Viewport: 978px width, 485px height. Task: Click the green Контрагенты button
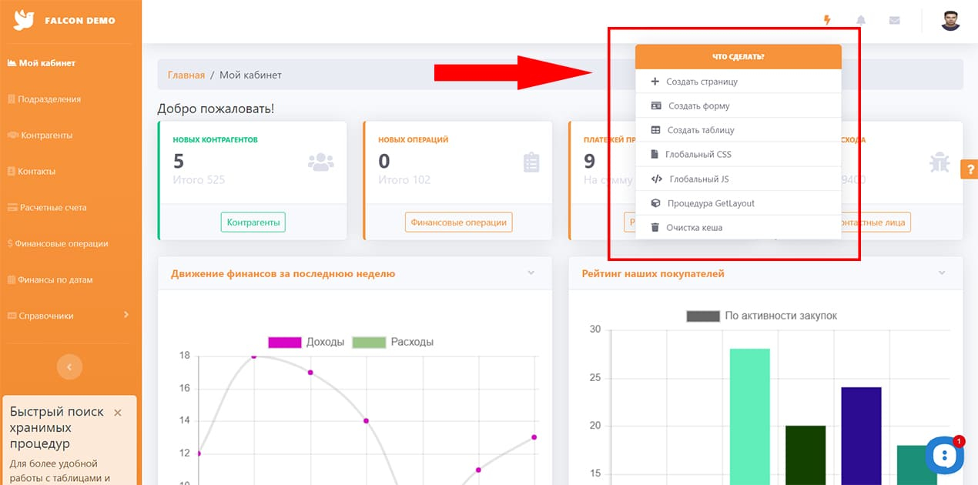point(253,222)
